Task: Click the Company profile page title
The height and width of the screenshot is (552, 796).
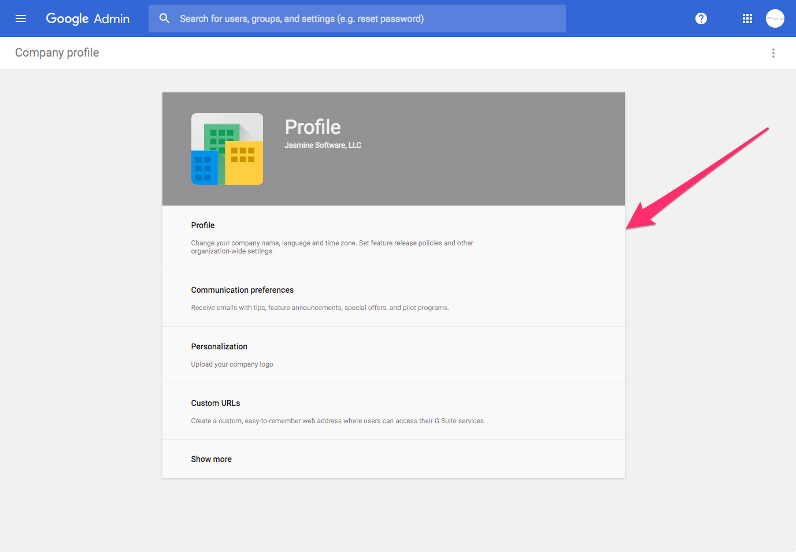Action: coord(57,53)
